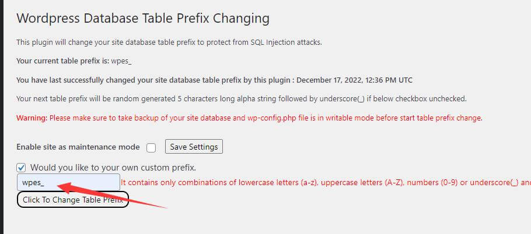
Task: Click the Save Settings button
Action: (194, 147)
